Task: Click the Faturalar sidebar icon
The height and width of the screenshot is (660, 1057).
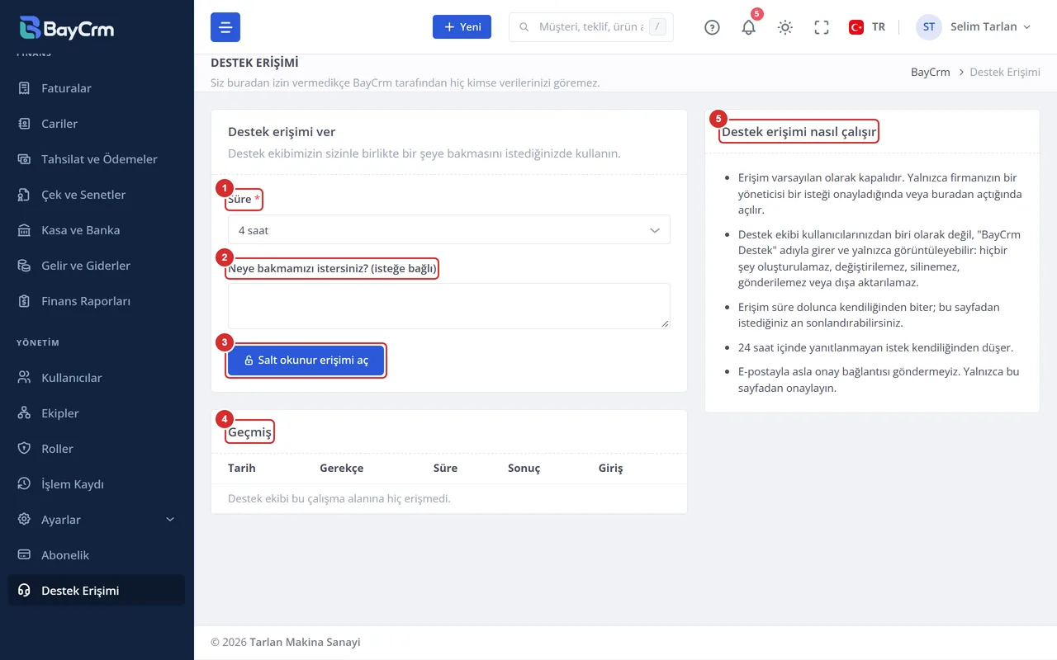Action: pos(25,88)
